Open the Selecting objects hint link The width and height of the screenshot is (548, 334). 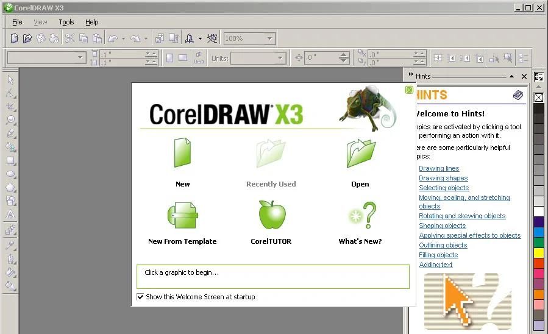(x=444, y=188)
